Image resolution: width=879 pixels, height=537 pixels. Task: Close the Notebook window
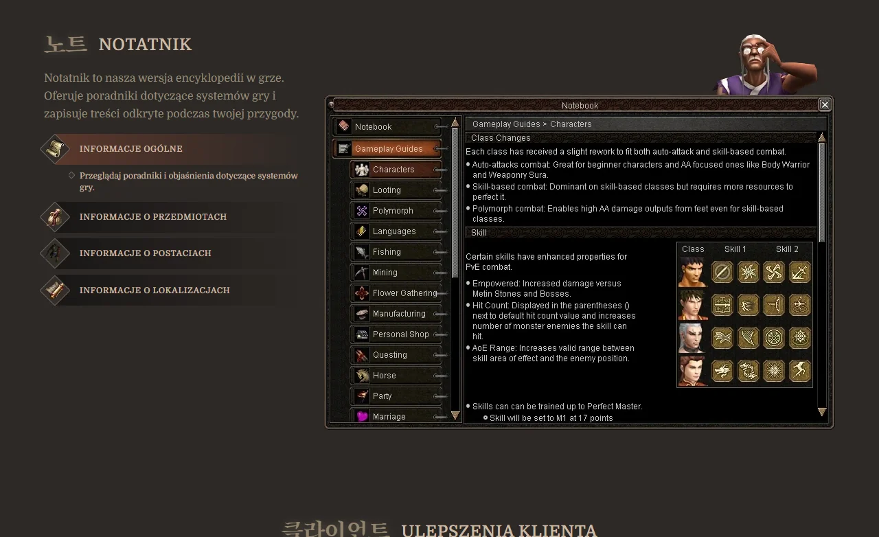[825, 104]
